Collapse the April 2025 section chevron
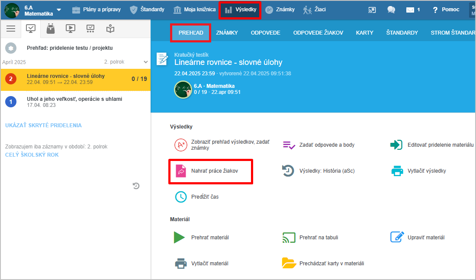476x280 pixels. tap(145, 62)
